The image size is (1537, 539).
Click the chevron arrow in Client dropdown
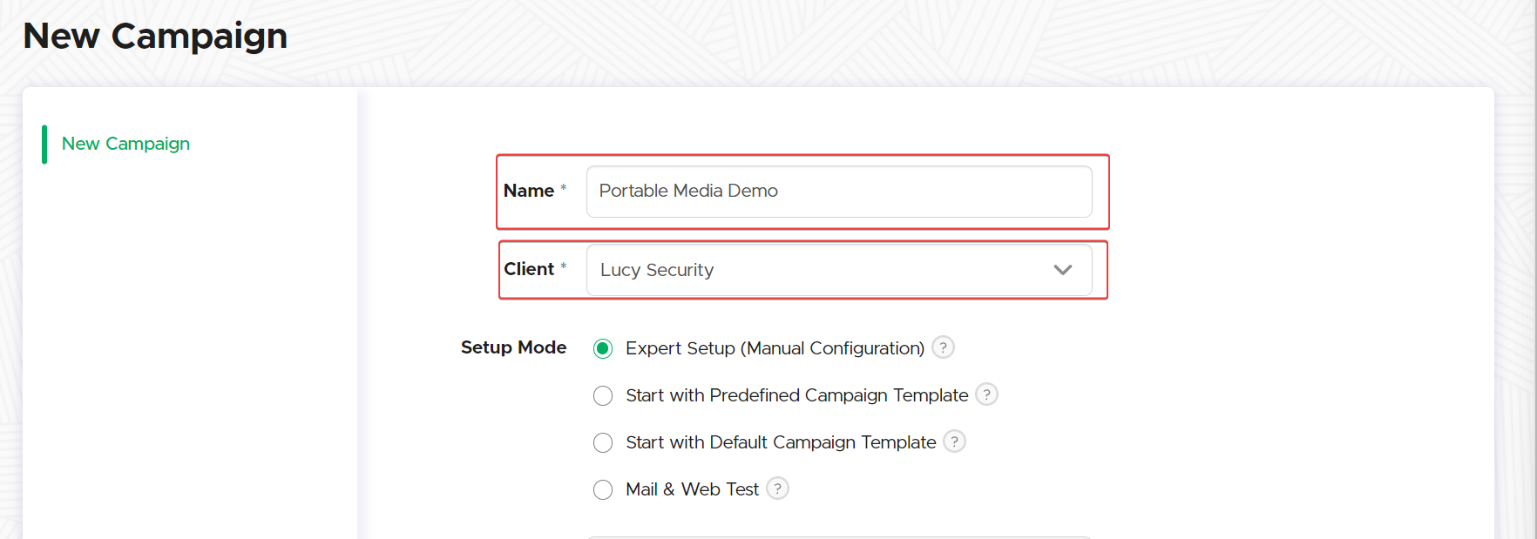[x=1062, y=270]
